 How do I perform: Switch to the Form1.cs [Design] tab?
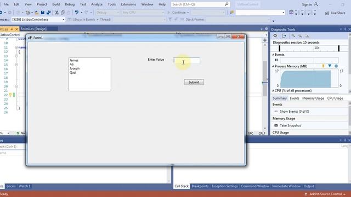pos(33,29)
